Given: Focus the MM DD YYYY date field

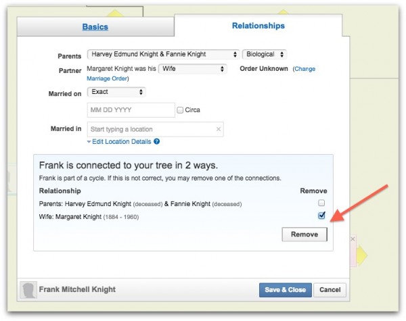Looking at the screenshot, I should (131, 110).
